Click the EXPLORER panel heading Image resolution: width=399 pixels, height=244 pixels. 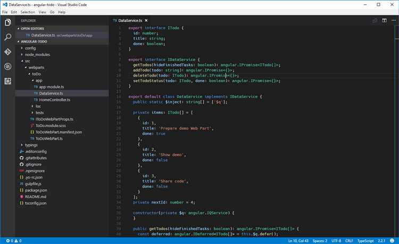coord(29,21)
